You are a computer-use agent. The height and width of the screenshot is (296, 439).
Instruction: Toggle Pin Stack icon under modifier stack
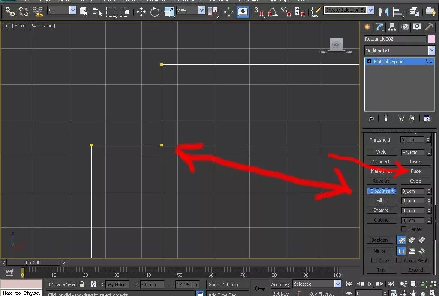pos(371,118)
